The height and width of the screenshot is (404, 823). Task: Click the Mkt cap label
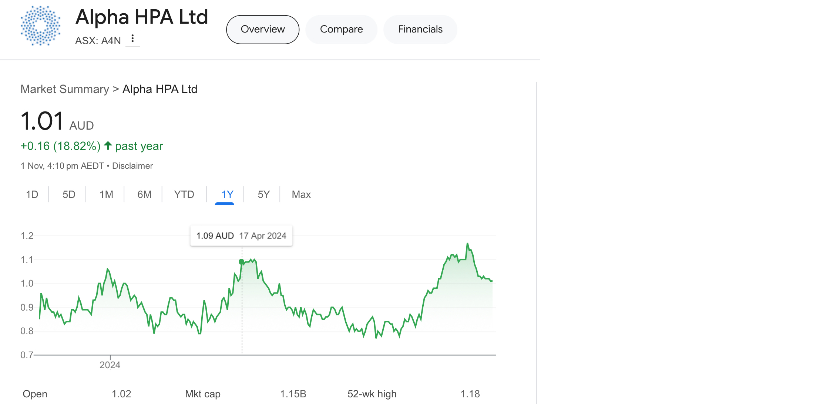tap(203, 394)
